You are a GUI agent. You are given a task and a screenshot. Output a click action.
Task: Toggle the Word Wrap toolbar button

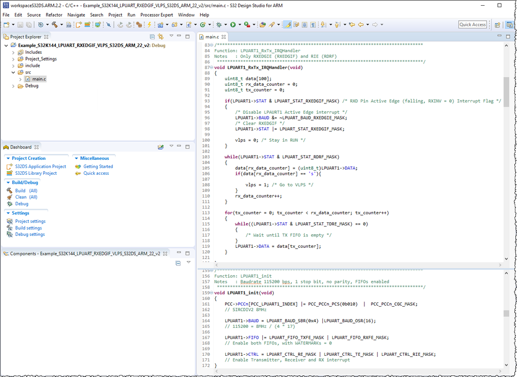coord(296,25)
